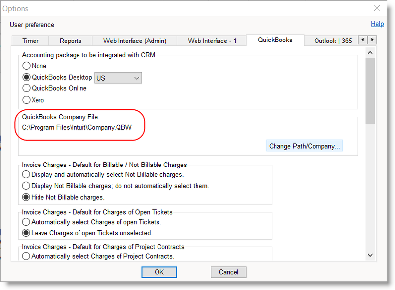Open the Outlook | 365 tab
The image size is (395, 290).
click(x=332, y=41)
